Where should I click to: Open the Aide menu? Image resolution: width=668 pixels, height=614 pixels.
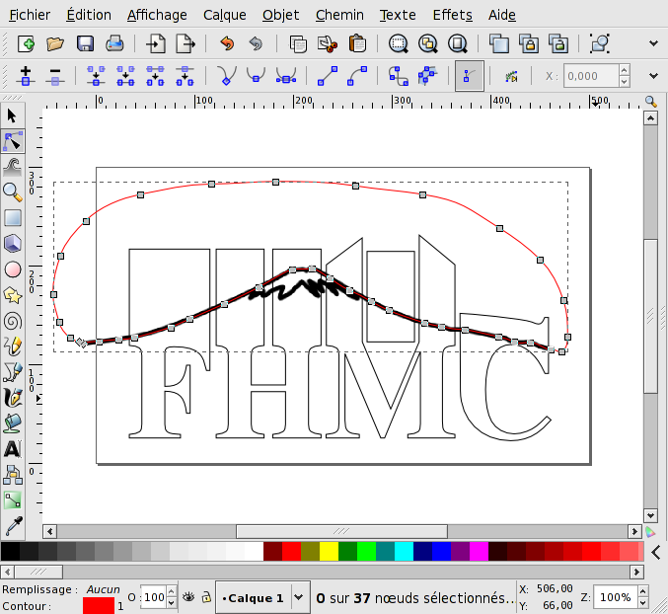[502, 15]
